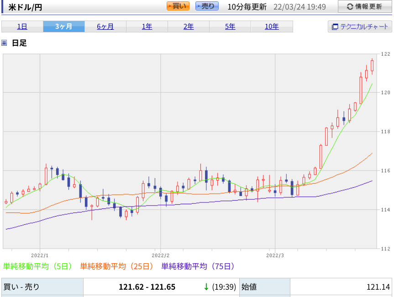The height and width of the screenshot is (297, 394).
Task: Click the green down arrow price indicator
Action: 206,287
